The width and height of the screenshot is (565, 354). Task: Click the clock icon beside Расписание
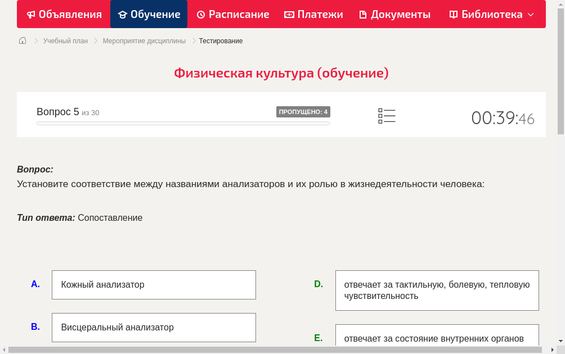click(x=200, y=14)
